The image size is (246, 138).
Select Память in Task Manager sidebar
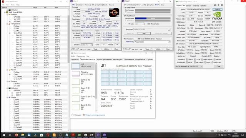[83, 73]
